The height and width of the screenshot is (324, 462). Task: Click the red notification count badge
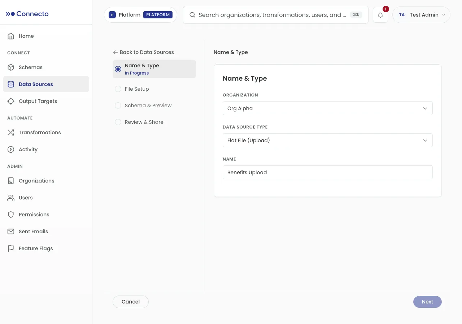click(385, 9)
